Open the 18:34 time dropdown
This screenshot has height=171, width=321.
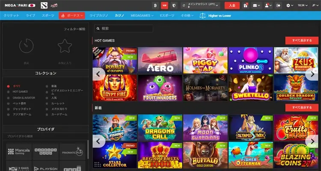point(303,6)
